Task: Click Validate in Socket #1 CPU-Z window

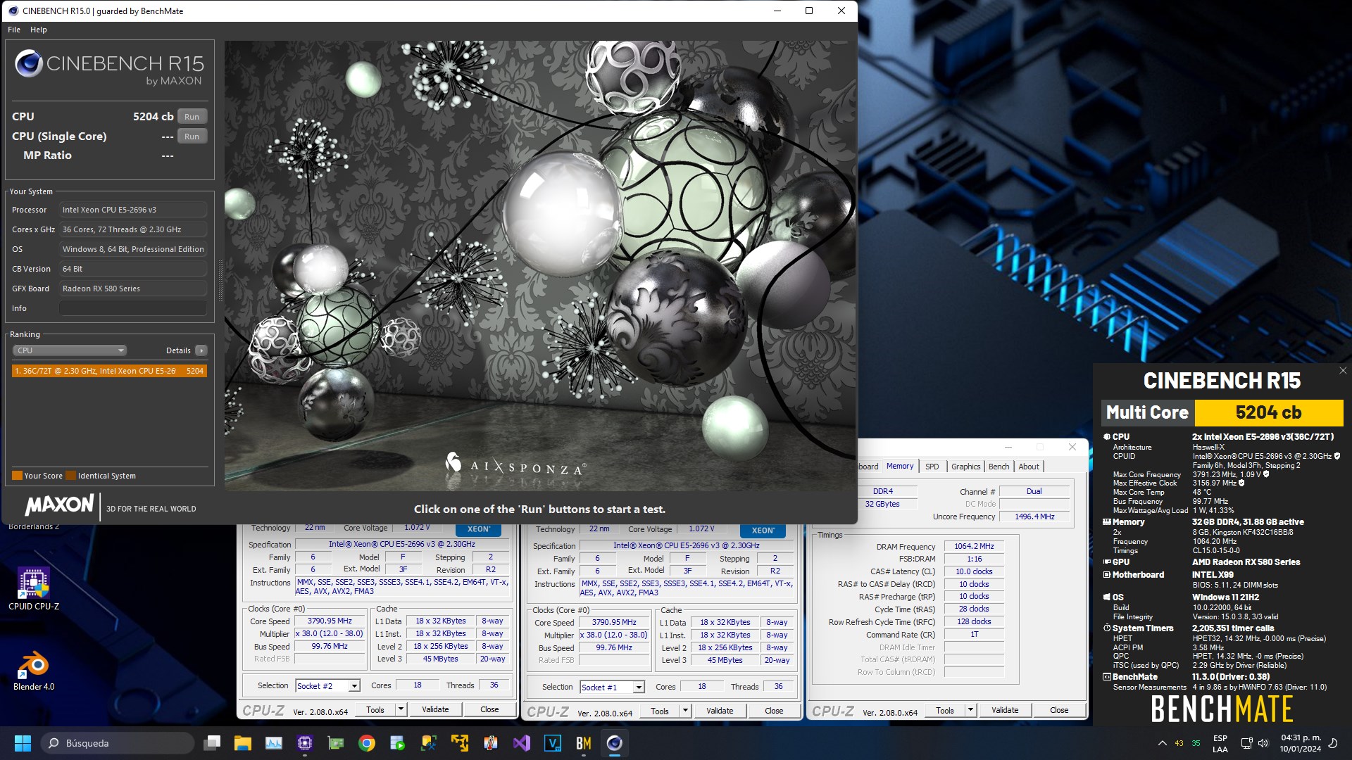Action: (x=720, y=711)
